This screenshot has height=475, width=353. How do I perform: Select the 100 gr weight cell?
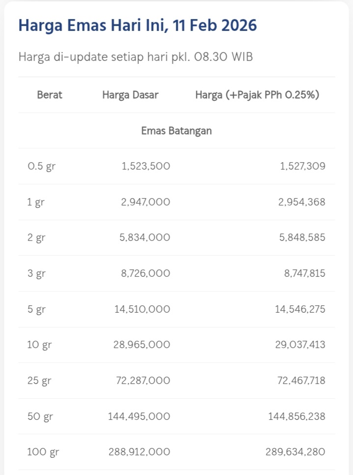click(42, 452)
